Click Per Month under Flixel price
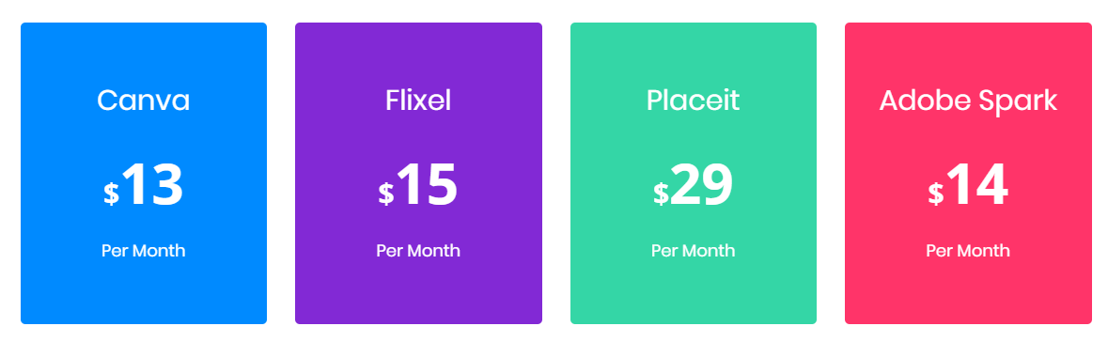1108x342 pixels. 418,250
